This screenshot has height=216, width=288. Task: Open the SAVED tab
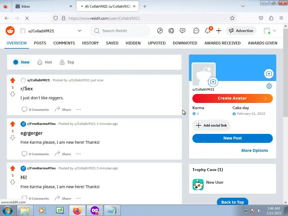click(112, 43)
